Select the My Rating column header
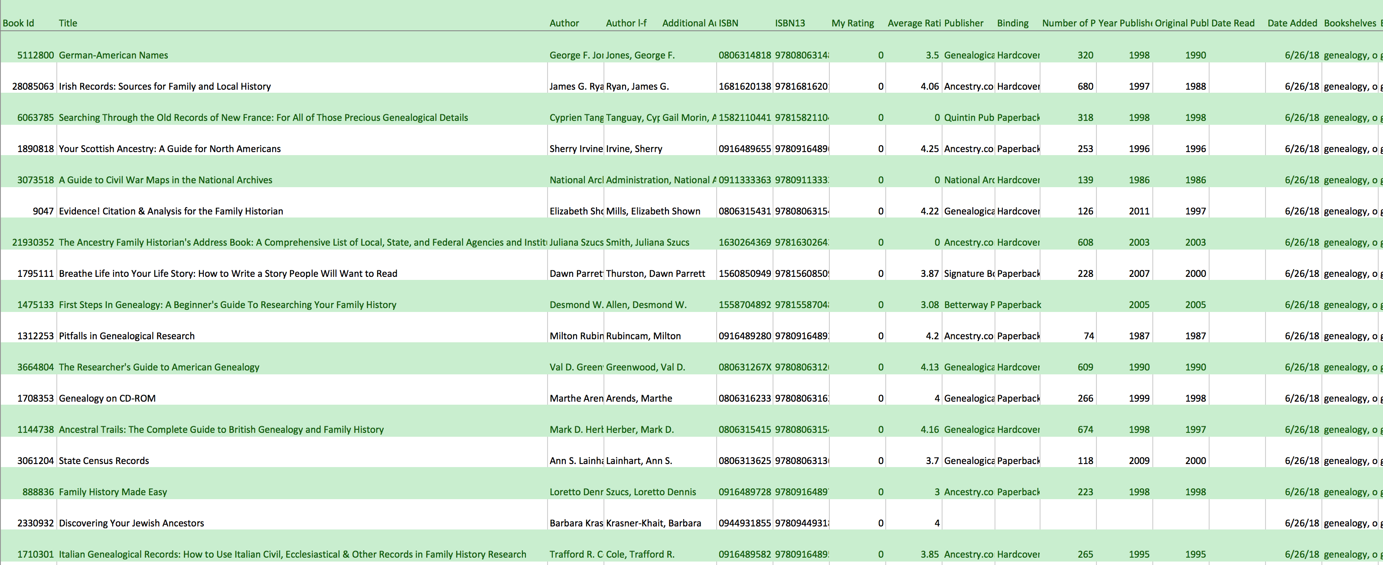This screenshot has height=565, width=1383. pos(853,23)
